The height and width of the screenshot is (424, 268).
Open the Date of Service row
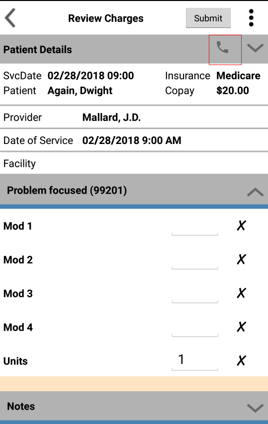[x=134, y=141]
